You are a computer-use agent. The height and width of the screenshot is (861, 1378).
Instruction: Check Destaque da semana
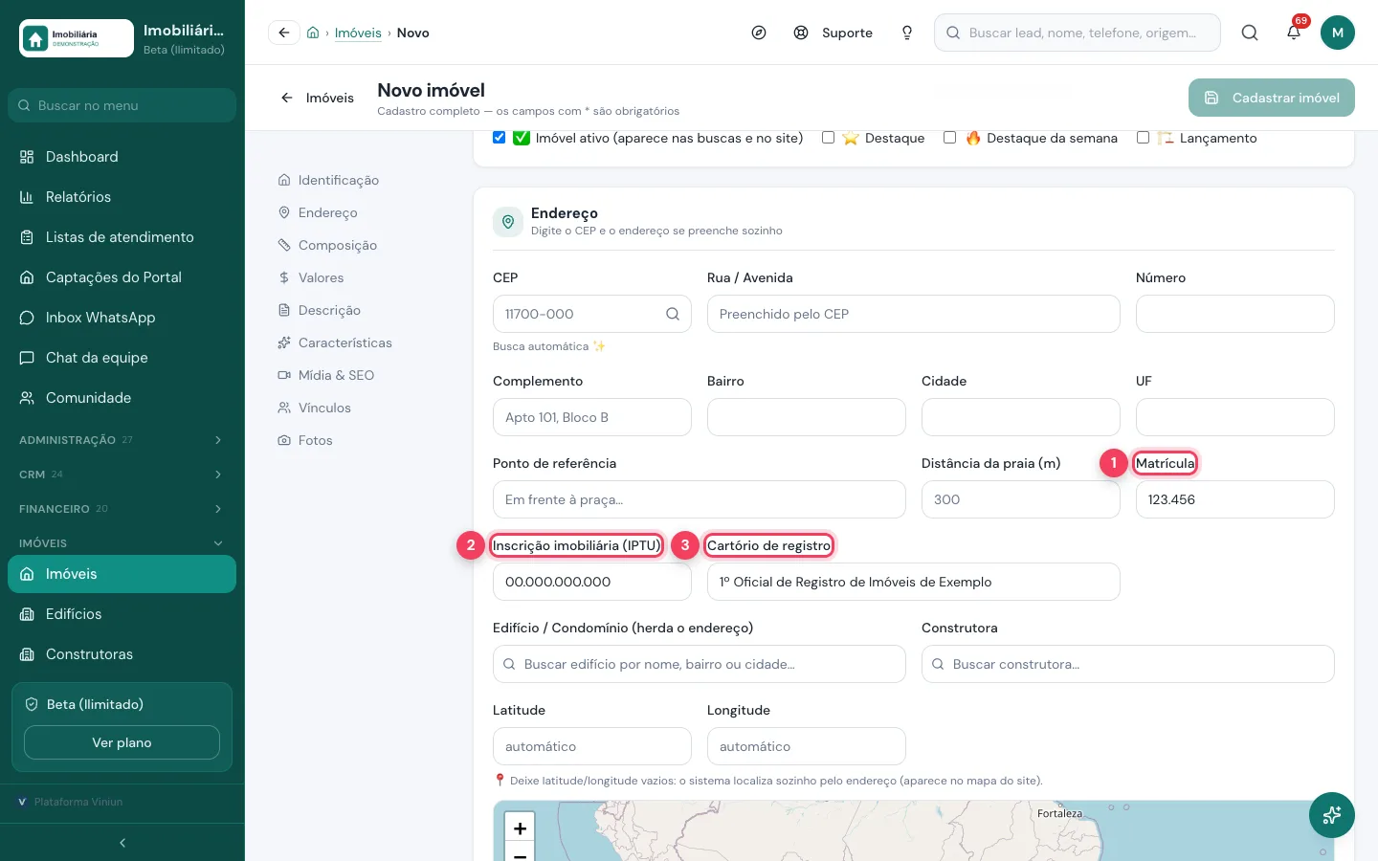pos(949,138)
